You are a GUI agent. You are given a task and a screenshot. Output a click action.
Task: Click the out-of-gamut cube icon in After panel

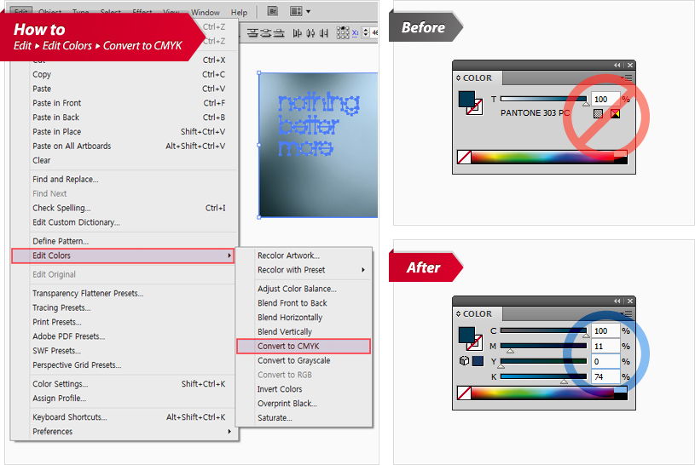(466, 361)
